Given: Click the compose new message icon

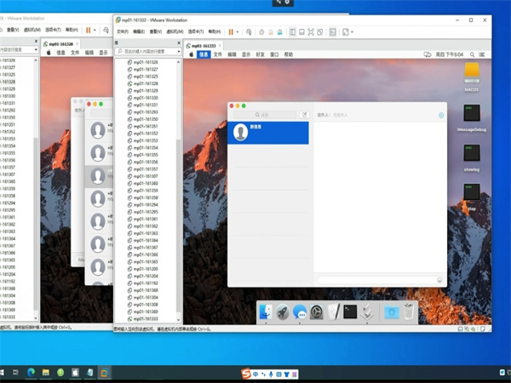Looking at the screenshot, I should tap(304, 114).
